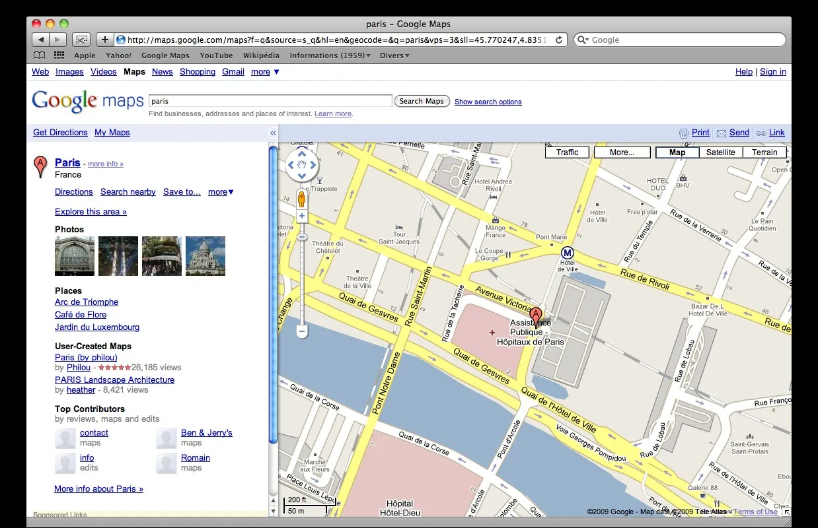Switch to Satellite view
This screenshot has width=818, height=528.
click(721, 152)
